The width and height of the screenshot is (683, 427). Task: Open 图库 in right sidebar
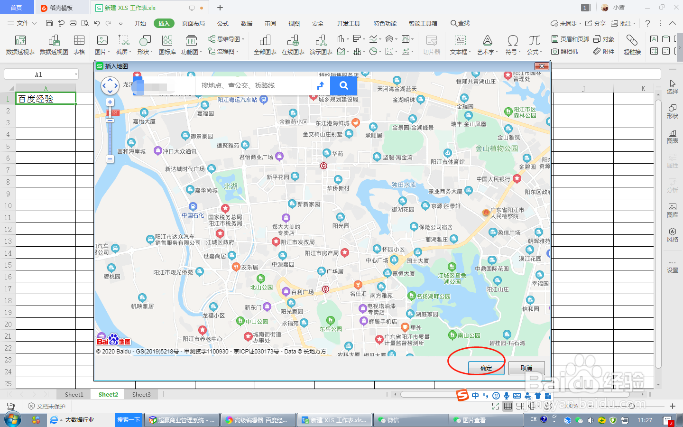(672, 210)
